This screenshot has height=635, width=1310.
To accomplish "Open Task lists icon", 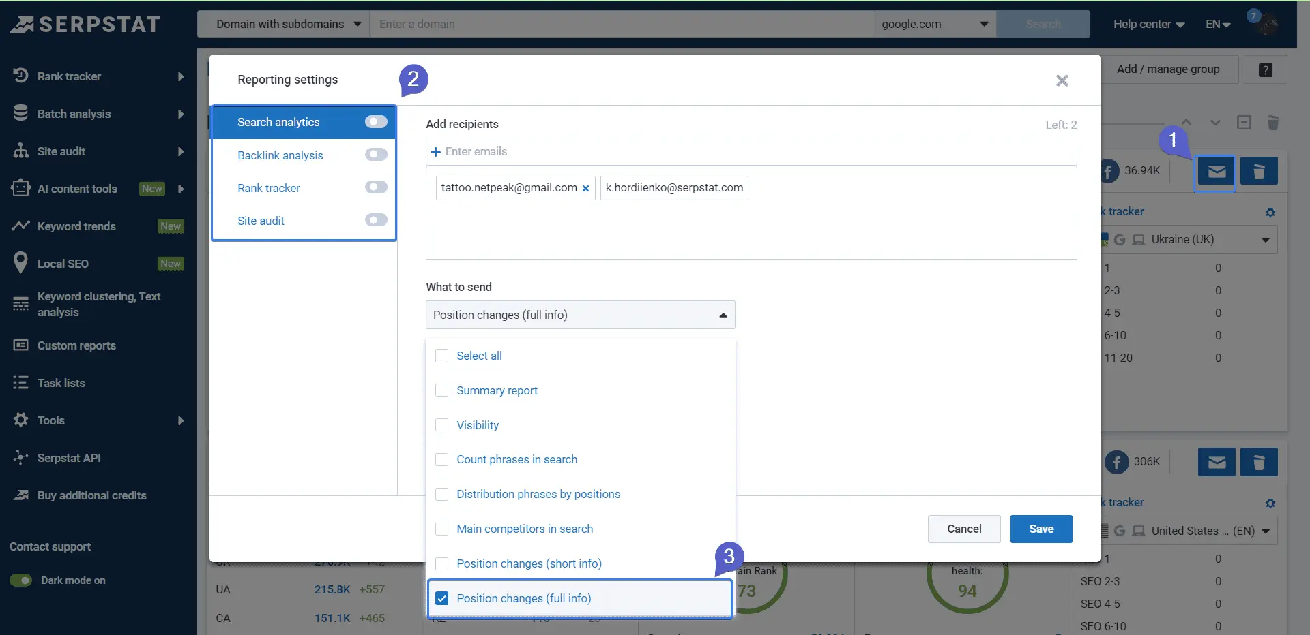I will [x=20, y=382].
